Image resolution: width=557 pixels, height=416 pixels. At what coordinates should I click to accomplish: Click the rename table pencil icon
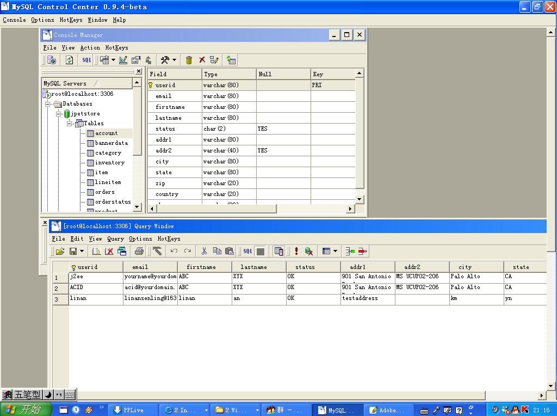coord(214,60)
